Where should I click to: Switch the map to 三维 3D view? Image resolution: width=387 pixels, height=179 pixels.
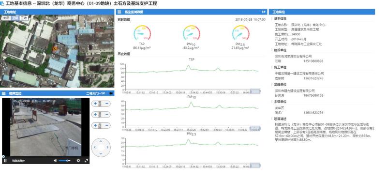(24, 18)
